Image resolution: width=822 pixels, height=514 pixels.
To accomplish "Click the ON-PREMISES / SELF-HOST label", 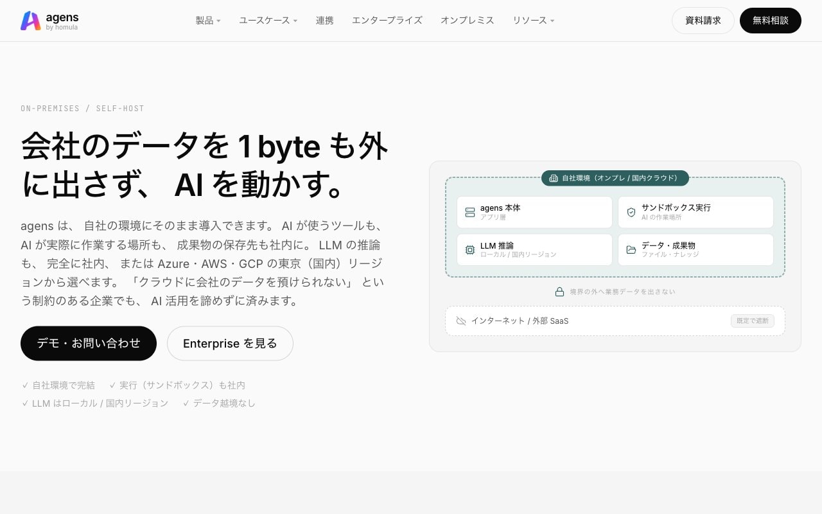I will 82,108.
